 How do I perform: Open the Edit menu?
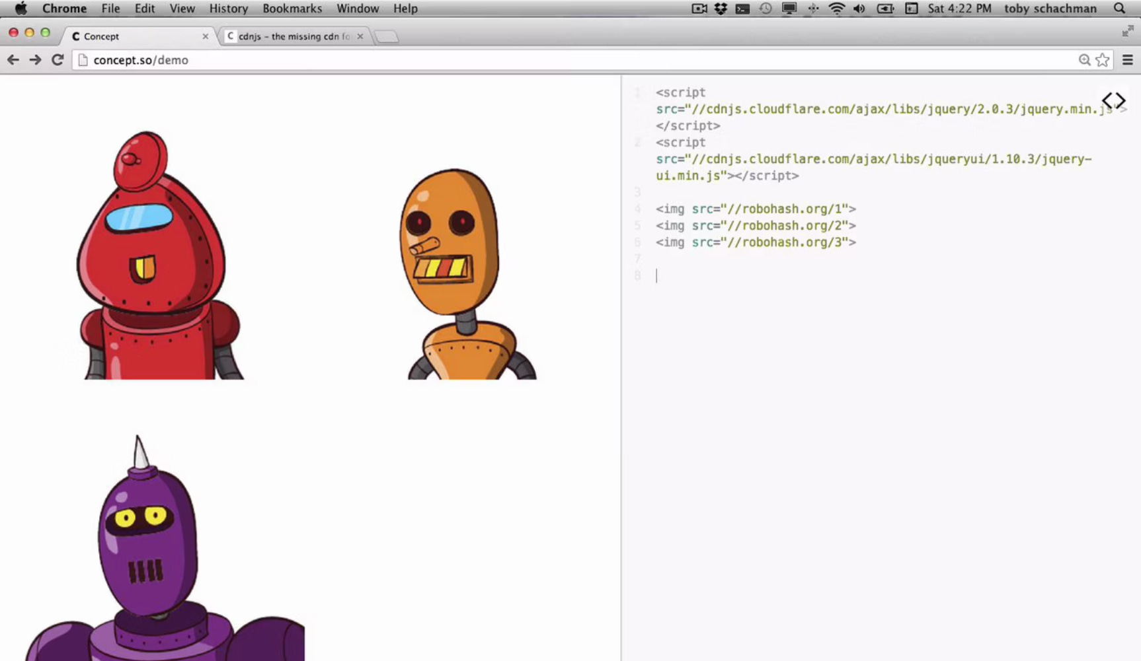[x=144, y=9]
